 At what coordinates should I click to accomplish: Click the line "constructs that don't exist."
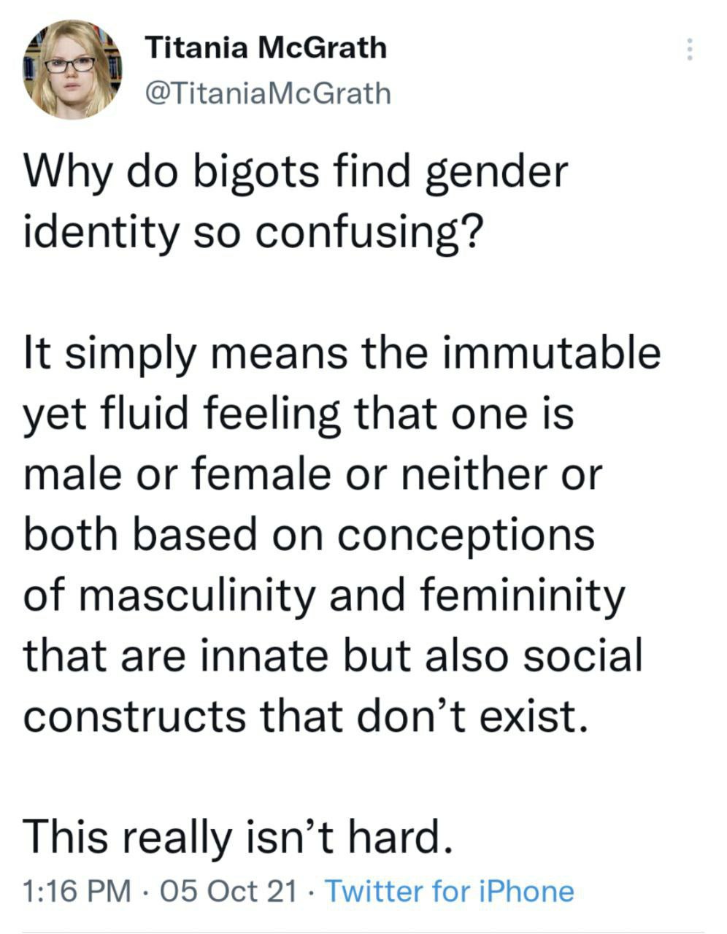[305, 717]
